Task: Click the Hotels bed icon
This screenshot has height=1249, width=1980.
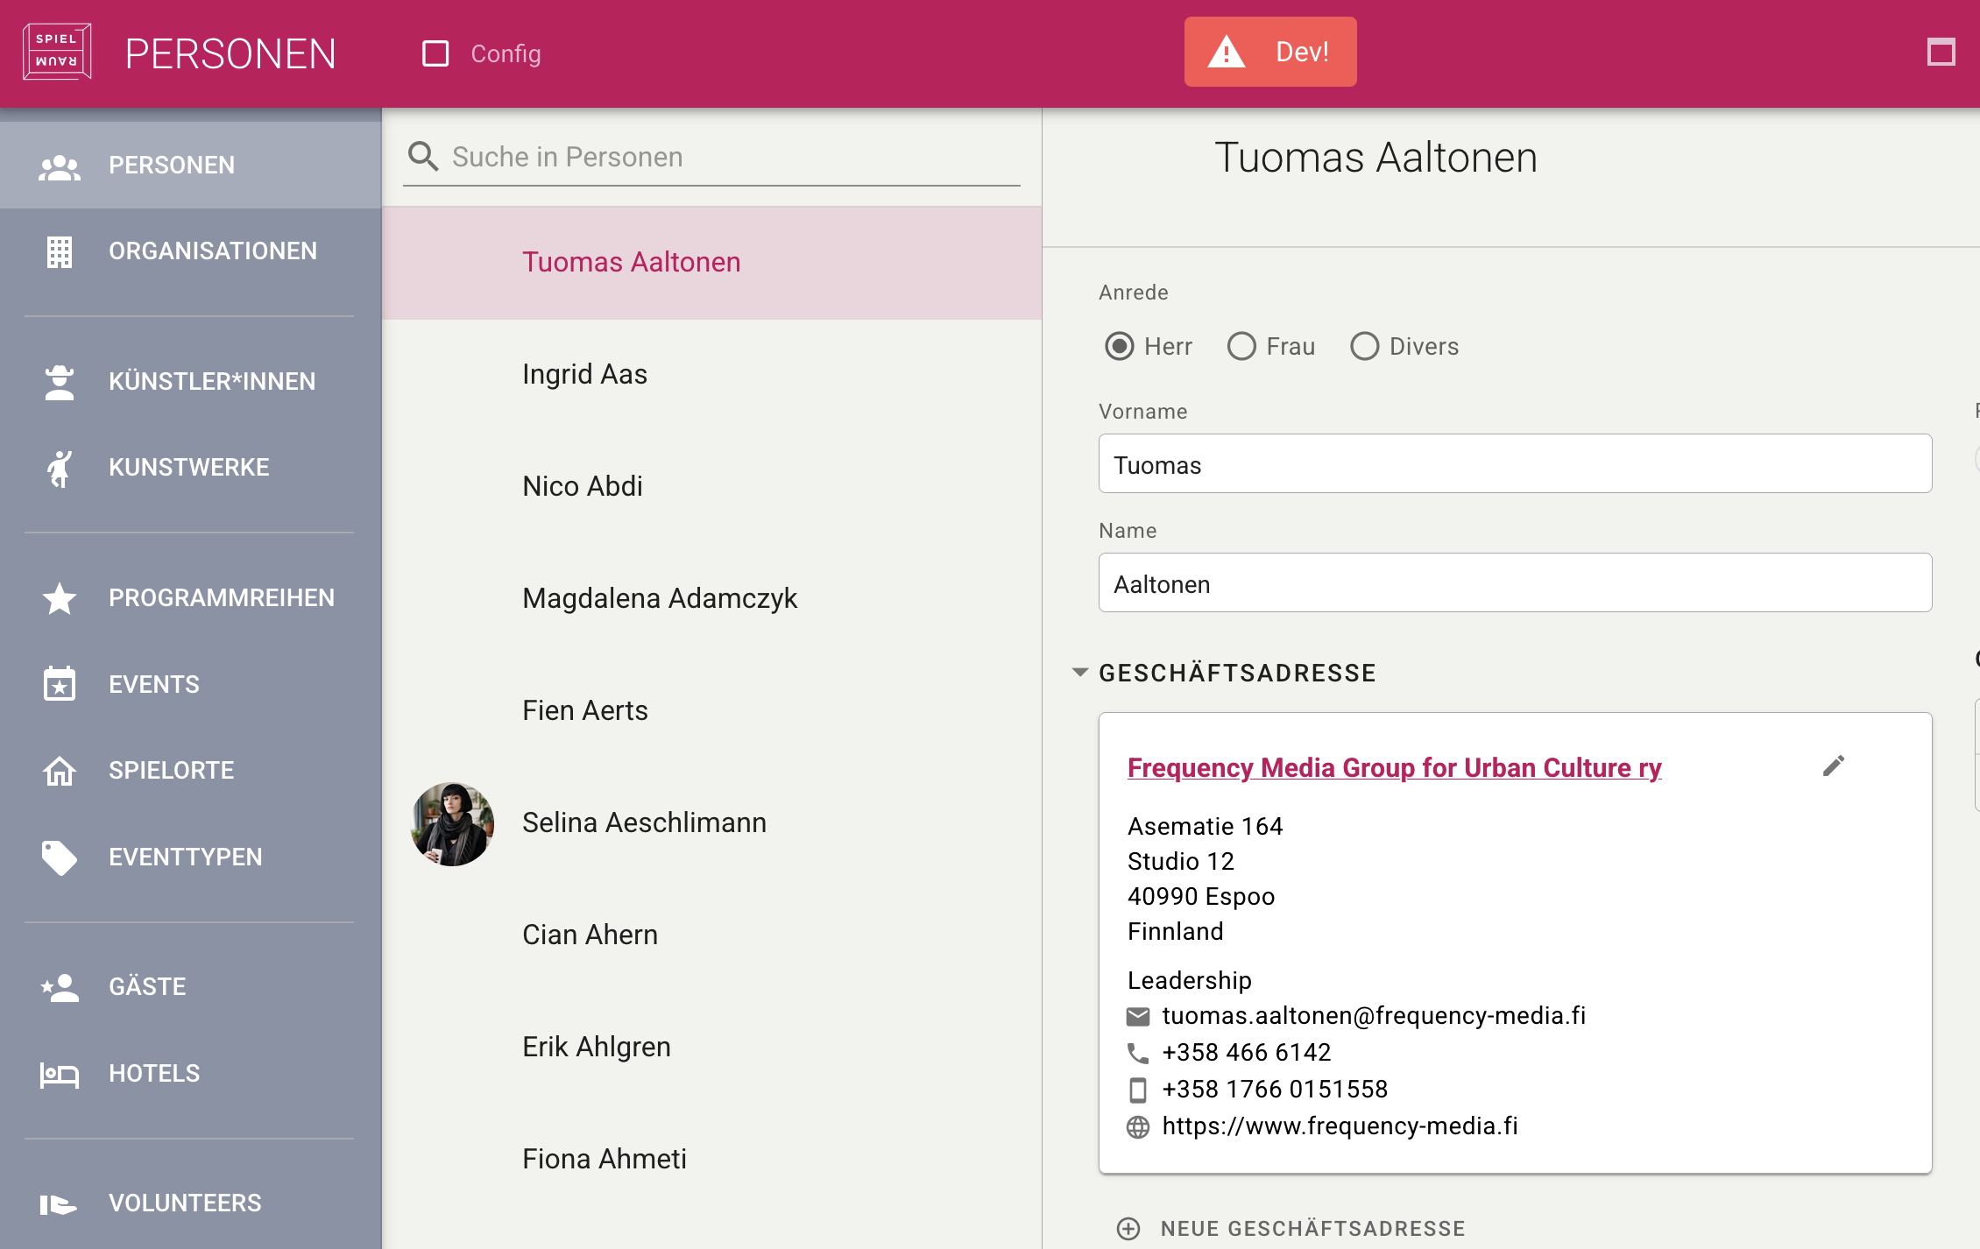Action: click(59, 1074)
